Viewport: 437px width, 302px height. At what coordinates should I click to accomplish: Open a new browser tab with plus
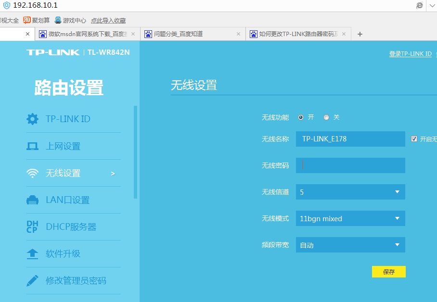pyautogui.click(x=360, y=34)
